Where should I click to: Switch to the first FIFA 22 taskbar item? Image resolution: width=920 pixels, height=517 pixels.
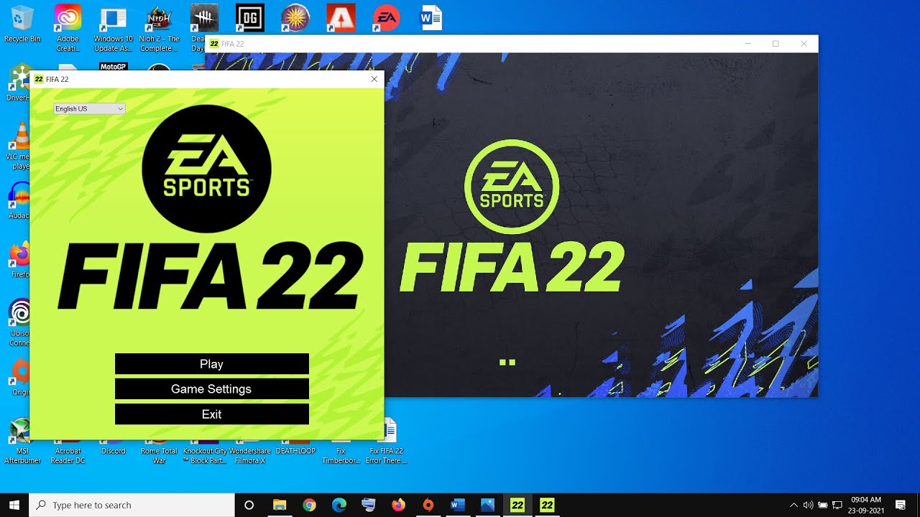[517, 505]
